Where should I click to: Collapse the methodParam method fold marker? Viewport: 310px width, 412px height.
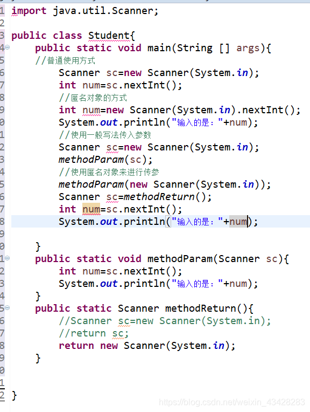(x=8, y=258)
